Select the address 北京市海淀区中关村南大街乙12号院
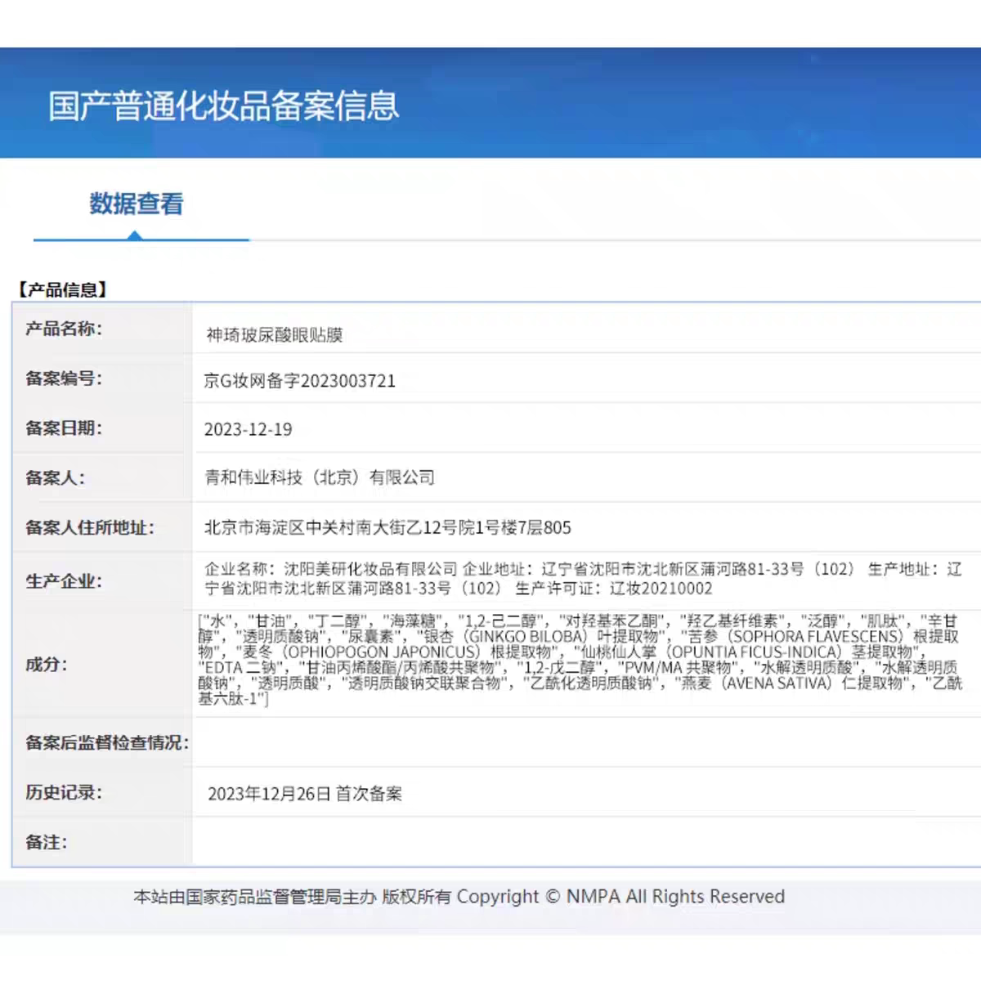Image resolution: width=981 pixels, height=981 pixels. (339, 528)
